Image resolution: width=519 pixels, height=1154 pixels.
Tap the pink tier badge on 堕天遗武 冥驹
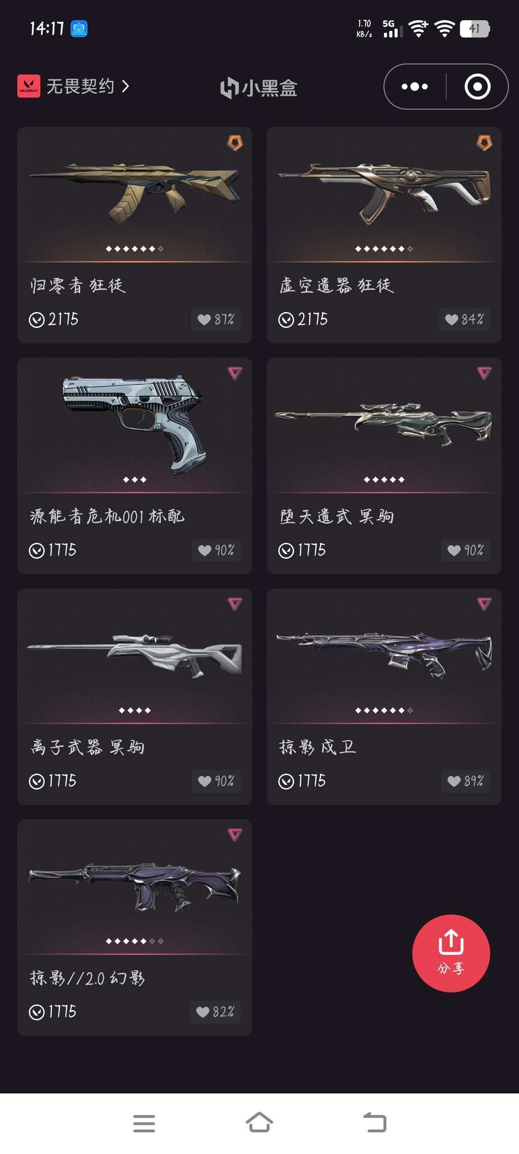point(484,373)
